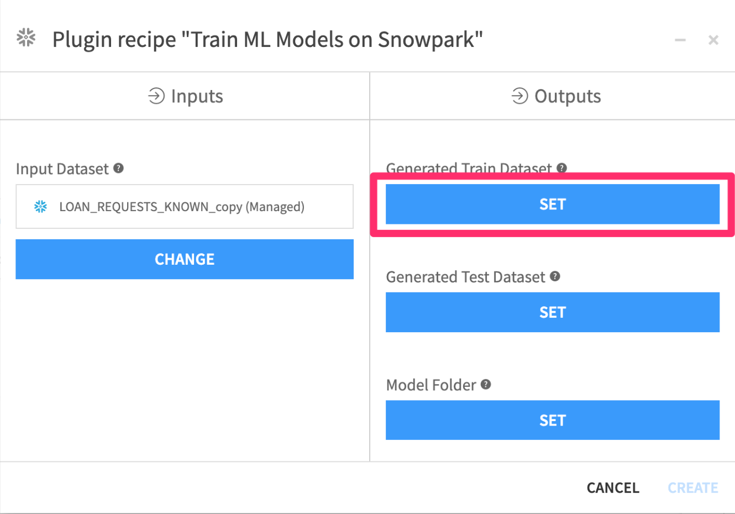The height and width of the screenshot is (514, 735).
Task: Switch to the Outputs section header
Action: (553, 96)
